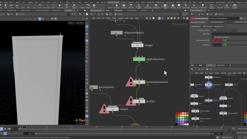Click the play button in the playbar
This screenshot has height=139, width=247.
click(x=5, y=129)
